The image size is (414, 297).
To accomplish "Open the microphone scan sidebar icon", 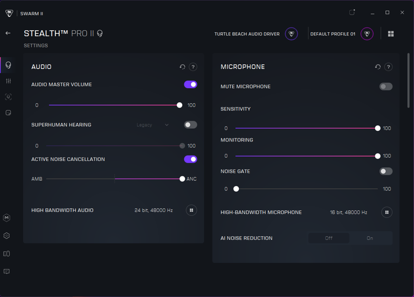I will [x=8, y=97].
